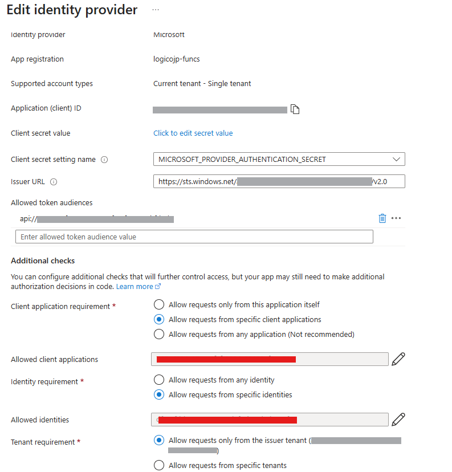Choose Allow requests from specific identities
The image size is (452, 472).
click(159, 394)
